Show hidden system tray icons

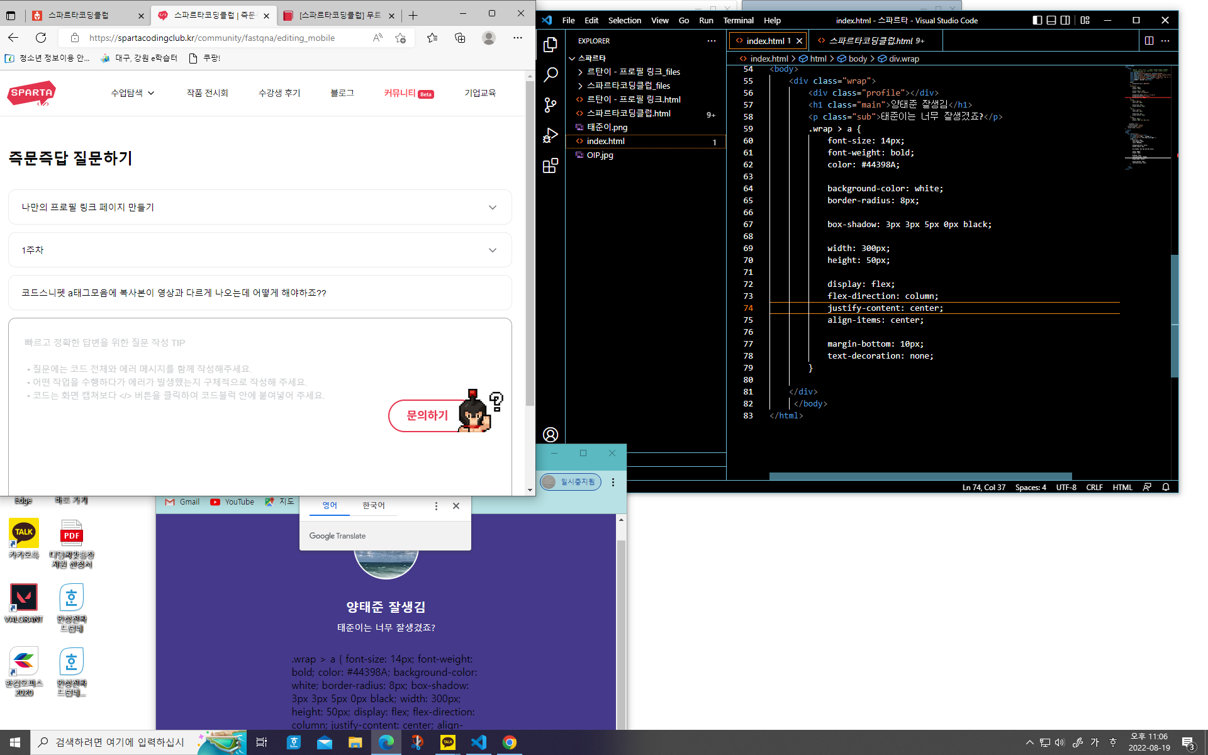tap(1030, 742)
